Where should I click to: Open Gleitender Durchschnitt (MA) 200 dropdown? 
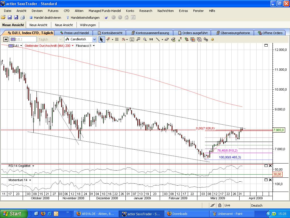(72, 46)
